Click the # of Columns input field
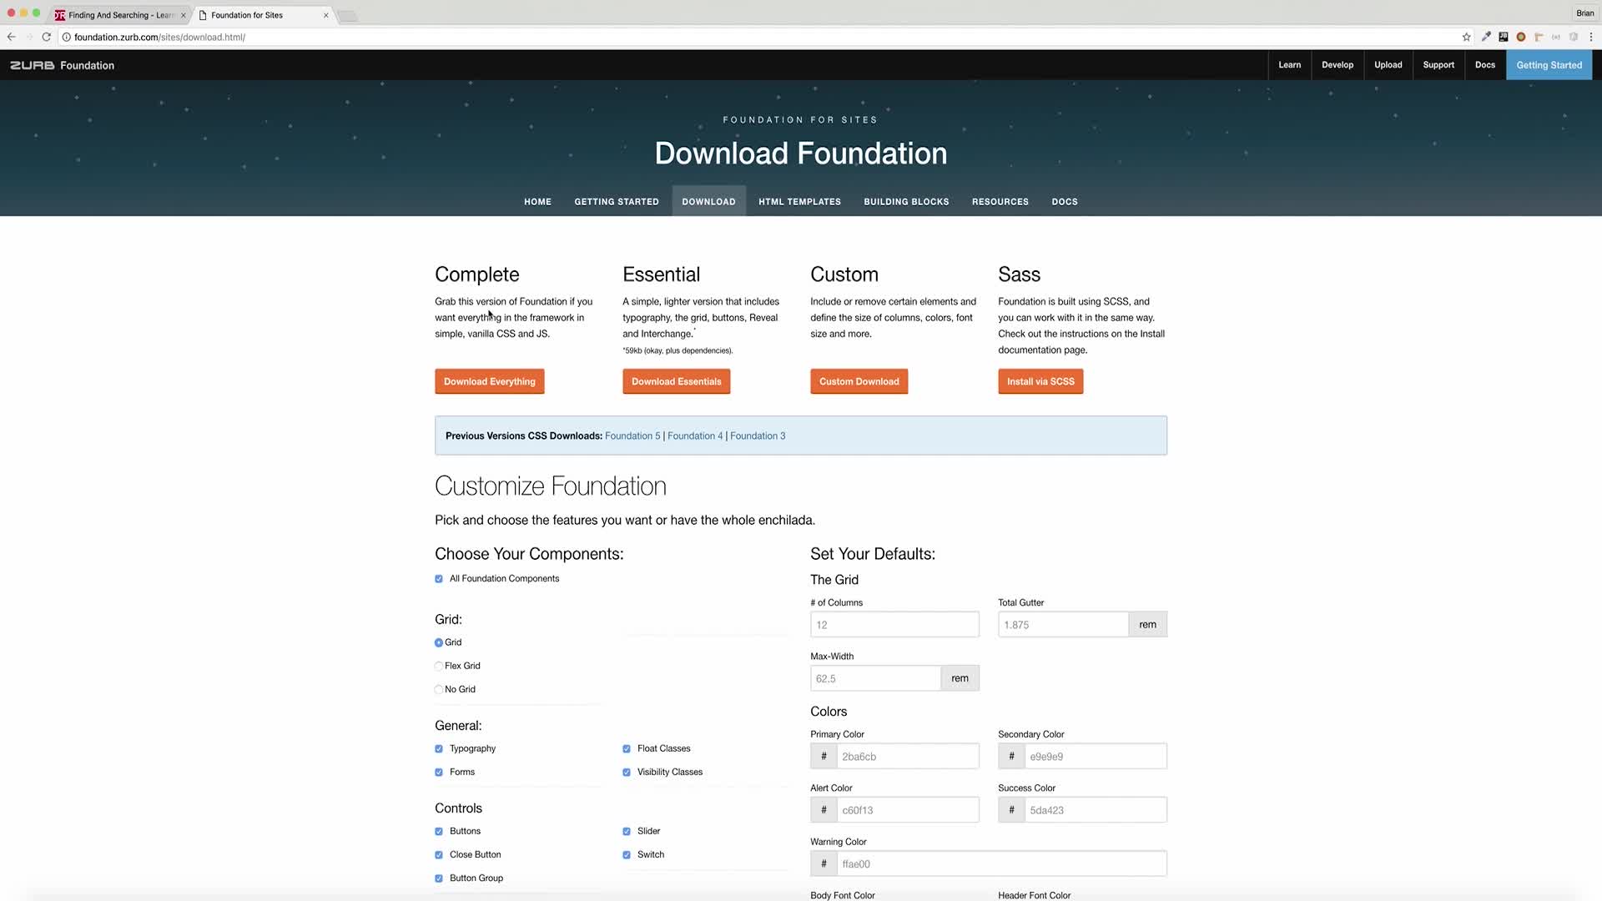 tap(894, 625)
